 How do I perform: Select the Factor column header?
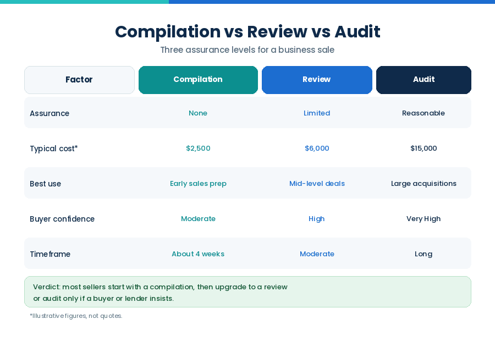[x=80, y=80]
